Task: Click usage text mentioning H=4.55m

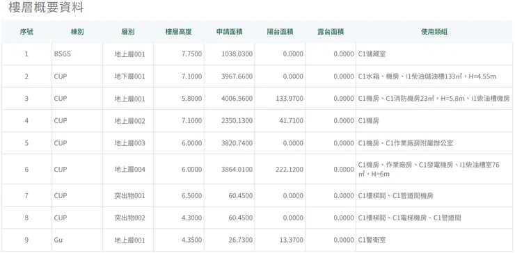Action: point(427,76)
